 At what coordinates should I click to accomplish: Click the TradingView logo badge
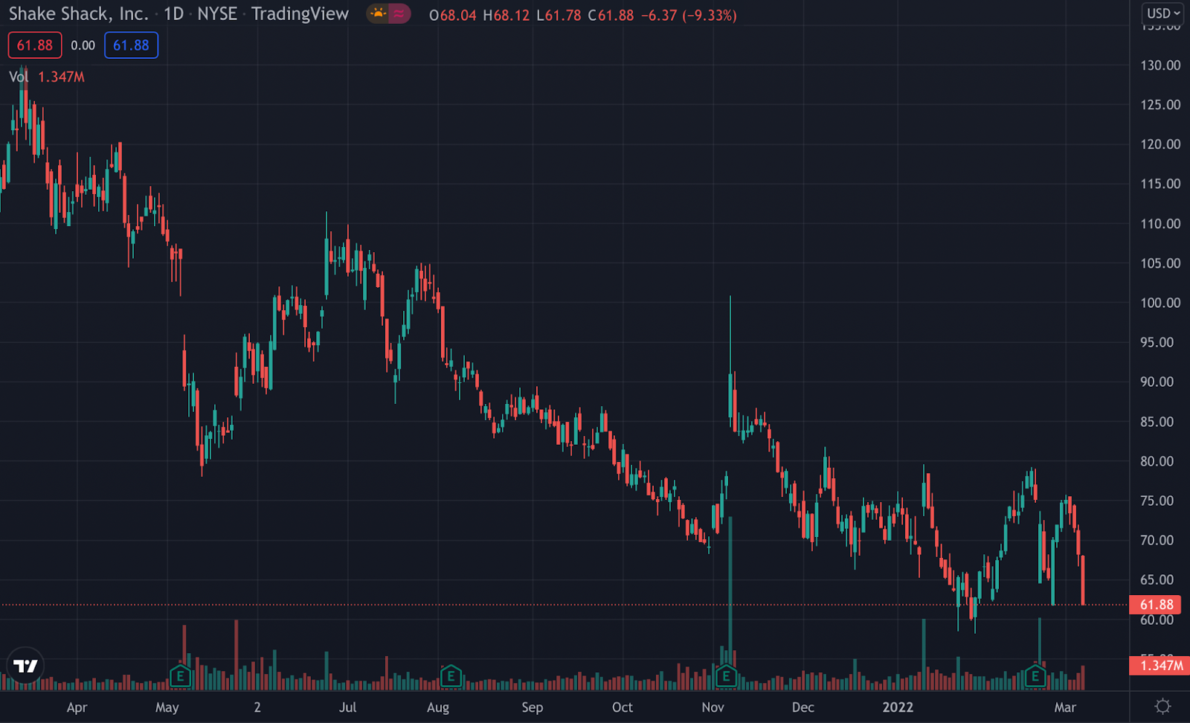click(x=25, y=666)
